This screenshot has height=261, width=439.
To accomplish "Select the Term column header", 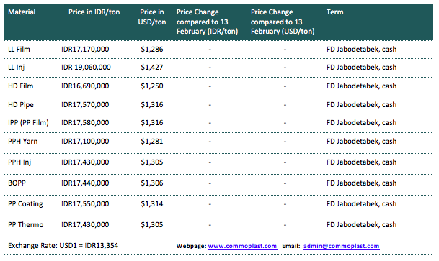I will coord(334,12).
